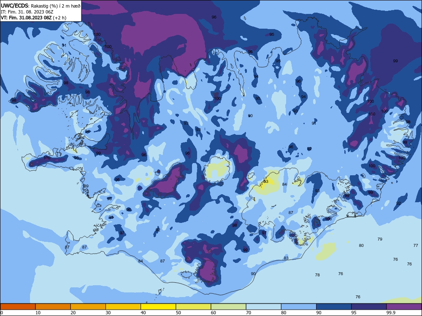This screenshot has width=422, height=316.
Task: Click the '79' humidity value over the sea
Action: tap(380, 239)
